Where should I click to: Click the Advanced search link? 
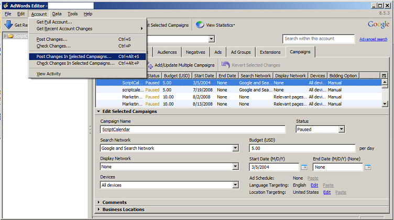373,39
